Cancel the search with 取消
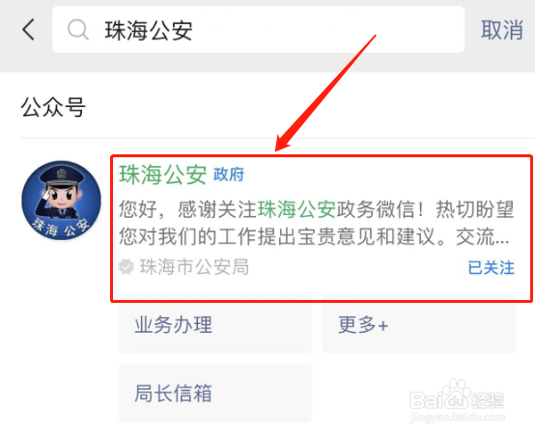This screenshot has width=535, height=436. (x=501, y=30)
